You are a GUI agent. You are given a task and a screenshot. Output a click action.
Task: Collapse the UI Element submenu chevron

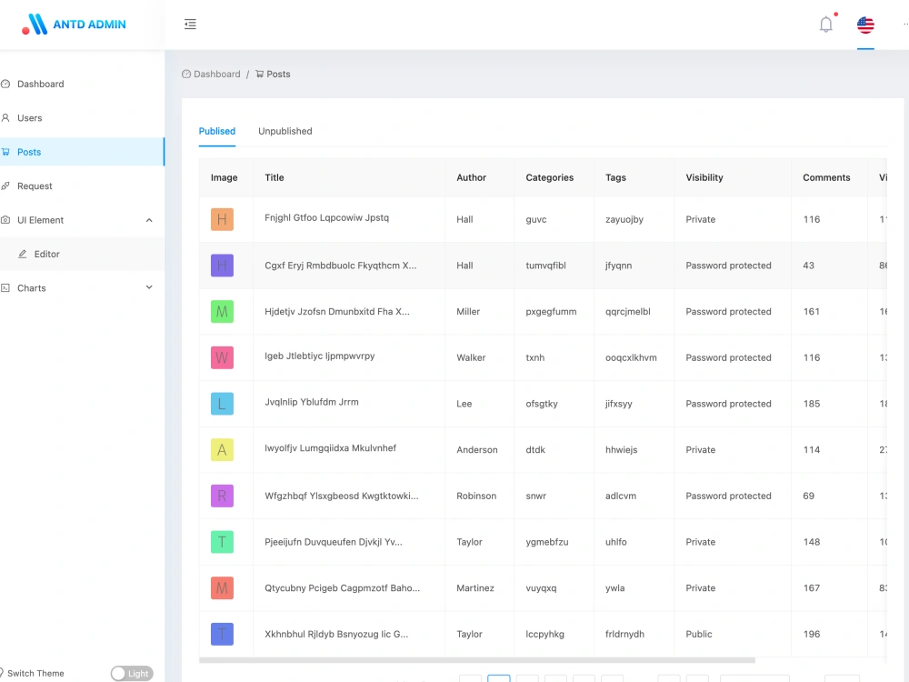pyautogui.click(x=149, y=220)
